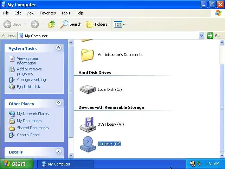Open the Favorites menu
The image size is (225, 169).
tap(48, 13)
